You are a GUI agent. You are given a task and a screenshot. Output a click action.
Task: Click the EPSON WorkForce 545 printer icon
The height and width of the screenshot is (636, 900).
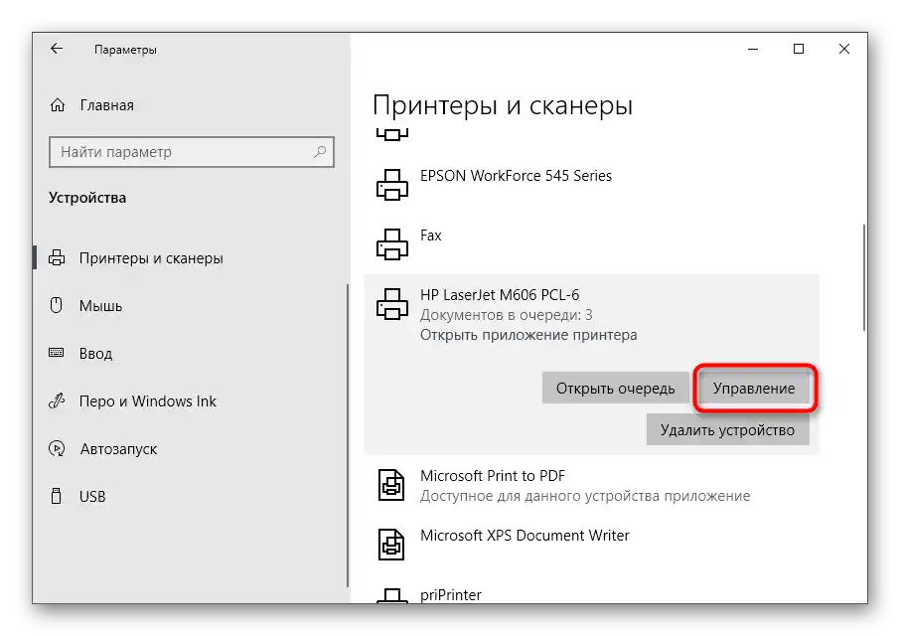392,184
